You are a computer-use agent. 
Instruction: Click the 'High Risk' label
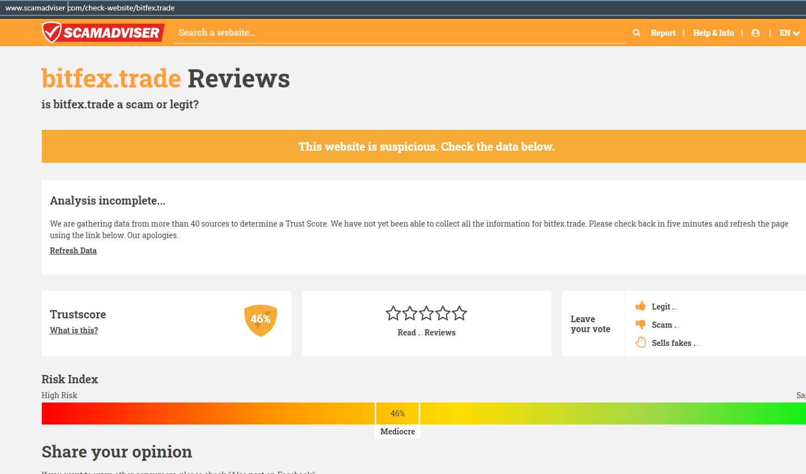(59, 395)
